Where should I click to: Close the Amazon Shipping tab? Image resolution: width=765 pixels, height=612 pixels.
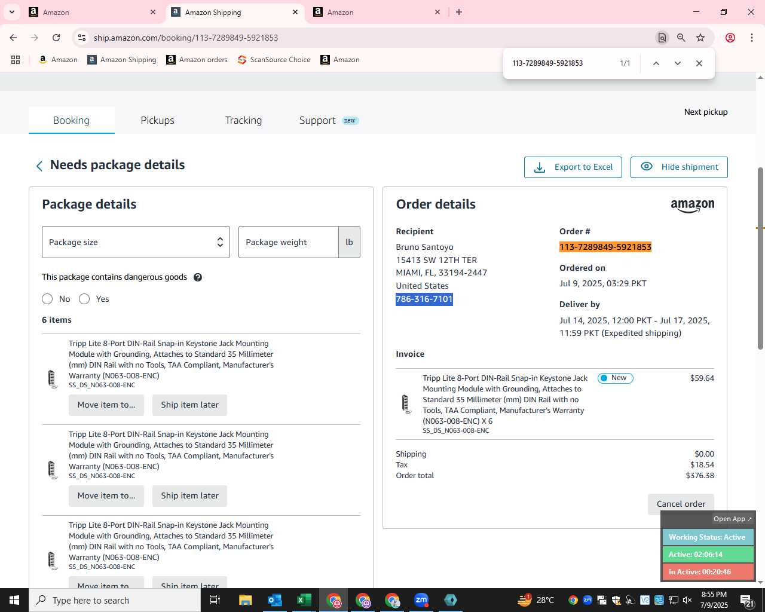click(295, 12)
